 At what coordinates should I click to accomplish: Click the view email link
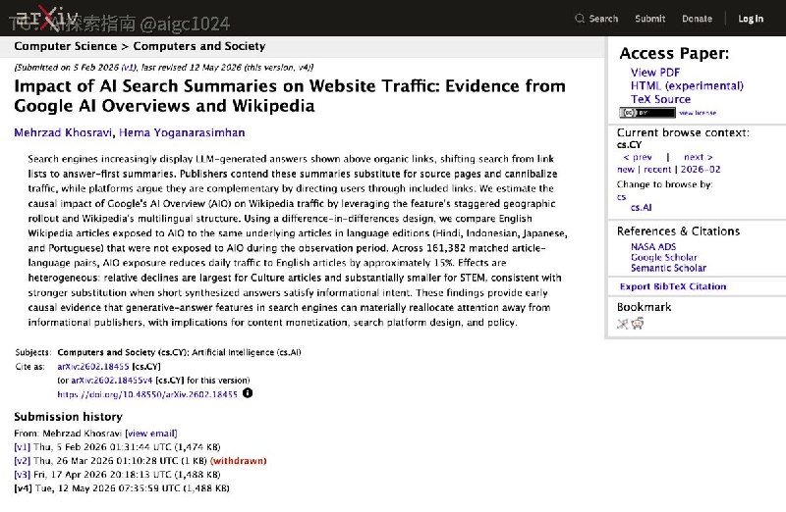pyautogui.click(x=151, y=434)
